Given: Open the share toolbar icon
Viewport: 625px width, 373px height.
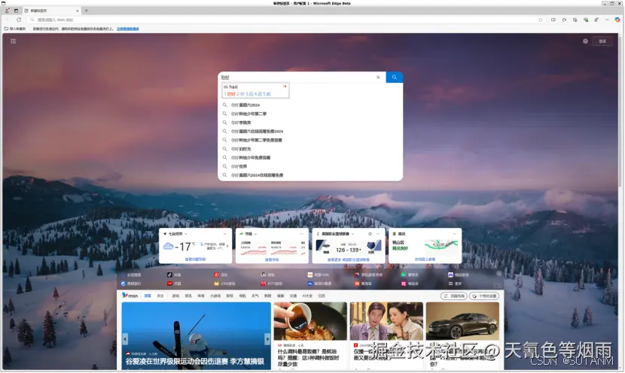Looking at the screenshot, I should 596,20.
